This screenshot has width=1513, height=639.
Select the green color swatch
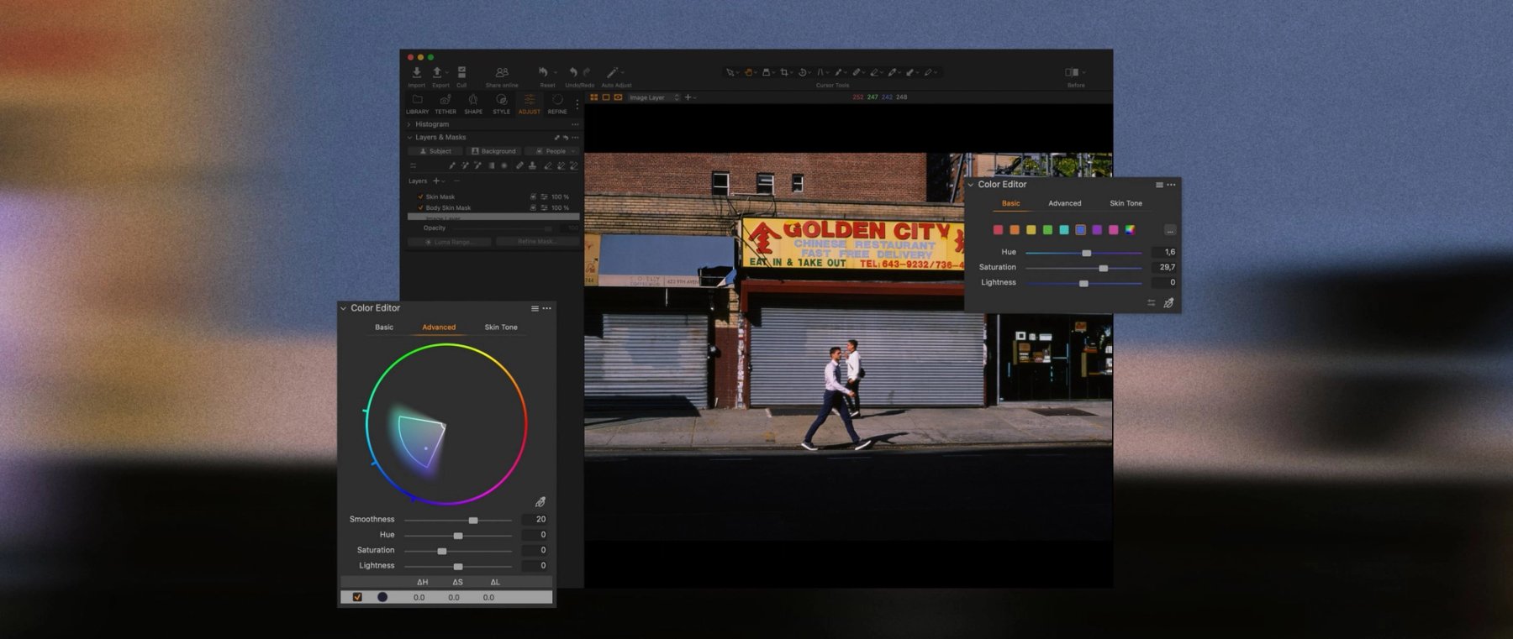[1047, 230]
